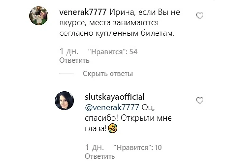Reply to venerak7777 with 'Ответить'
Screen dimensions: 238x165
[74, 60]
